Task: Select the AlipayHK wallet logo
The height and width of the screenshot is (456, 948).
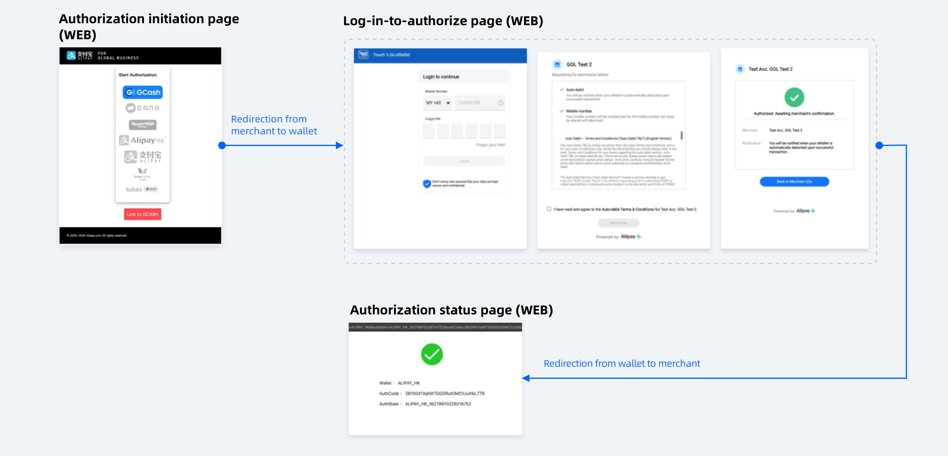Action: click(x=143, y=140)
